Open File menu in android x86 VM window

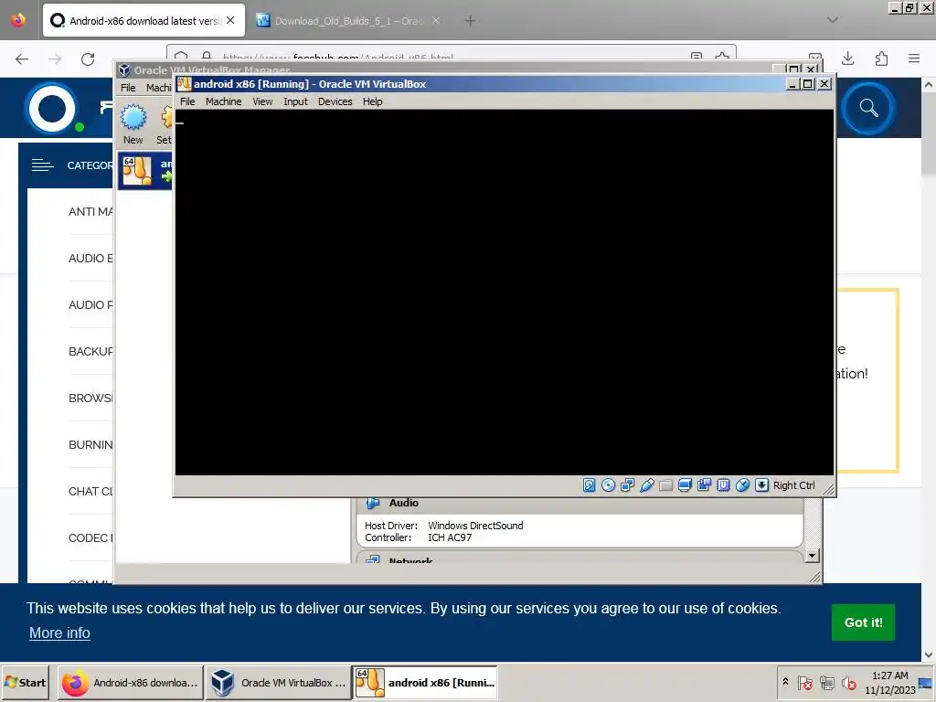coord(187,101)
